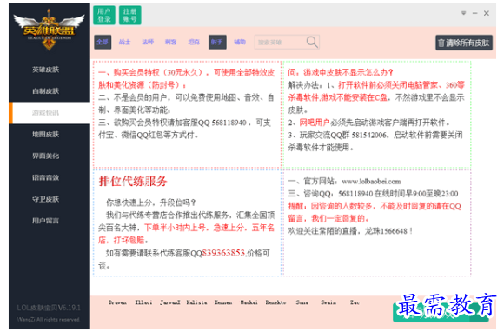Click the LOL皮肤宝贝V6.19.1 version text
The image size is (504, 332).
[x=49, y=308]
